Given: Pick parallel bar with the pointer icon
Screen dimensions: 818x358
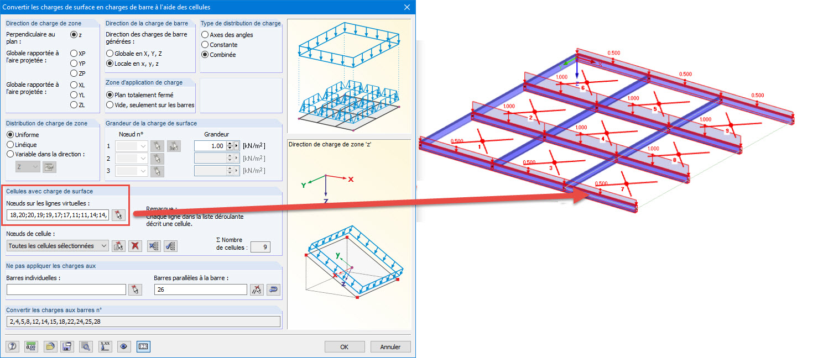Looking at the screenshot, I should coord(257,289).
